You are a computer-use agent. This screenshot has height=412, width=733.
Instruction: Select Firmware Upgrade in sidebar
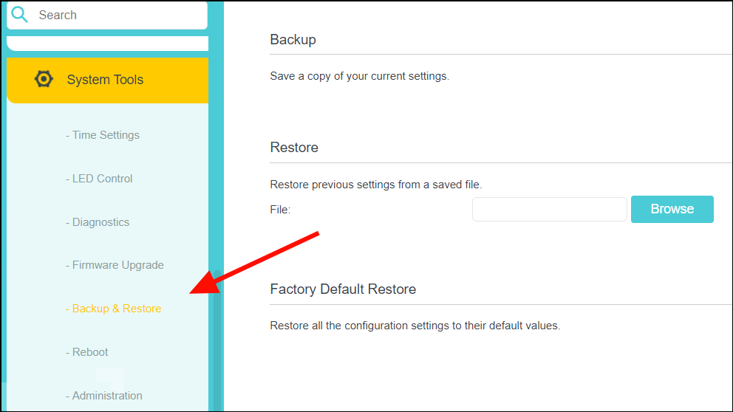point(115,265)
